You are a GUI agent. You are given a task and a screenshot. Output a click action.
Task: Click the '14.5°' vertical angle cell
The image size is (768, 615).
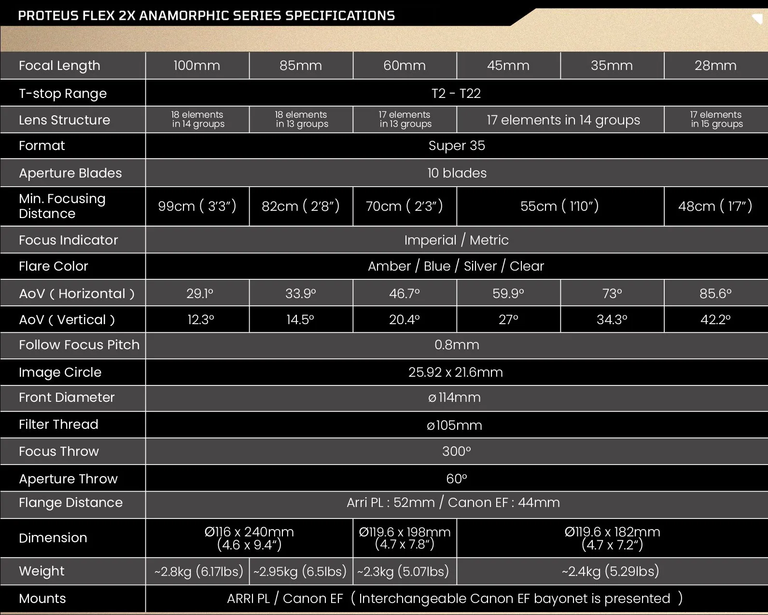(300, 320)
